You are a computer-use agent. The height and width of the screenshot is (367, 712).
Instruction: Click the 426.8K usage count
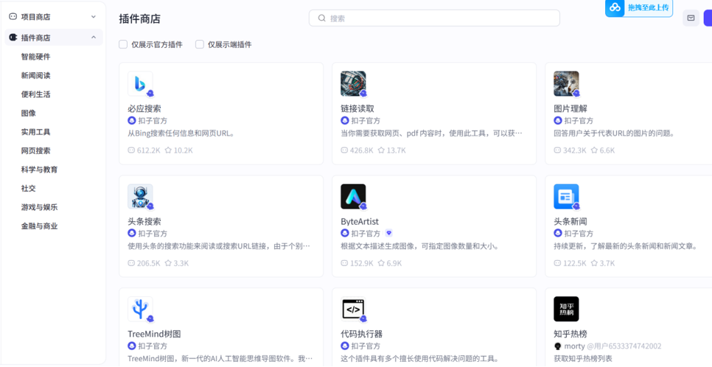[x=361, y=150]
